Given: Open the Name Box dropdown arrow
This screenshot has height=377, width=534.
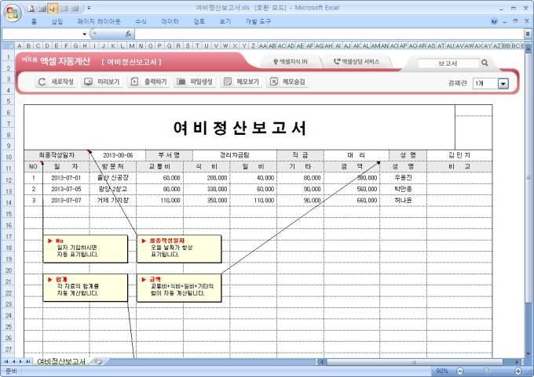Looking at the screenshot, I should [x=85, y=34].
